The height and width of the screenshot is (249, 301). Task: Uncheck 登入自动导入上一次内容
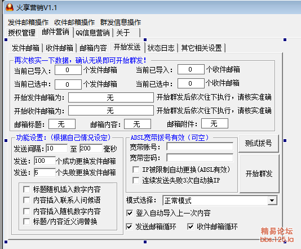tap(130, 213)
